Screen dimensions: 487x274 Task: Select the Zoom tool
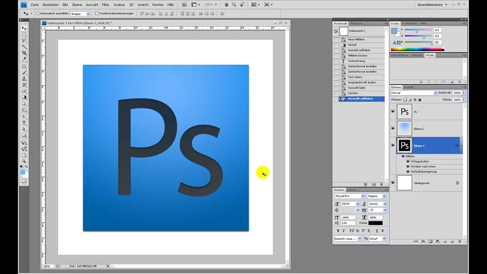[24, 161]
